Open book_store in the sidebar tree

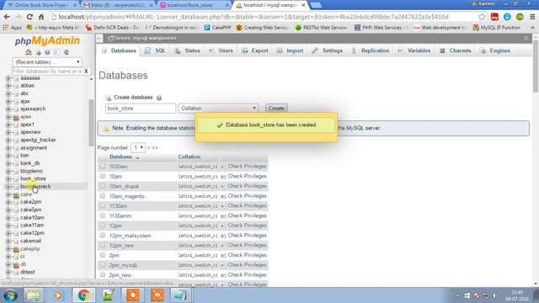[x=33, y=178]
